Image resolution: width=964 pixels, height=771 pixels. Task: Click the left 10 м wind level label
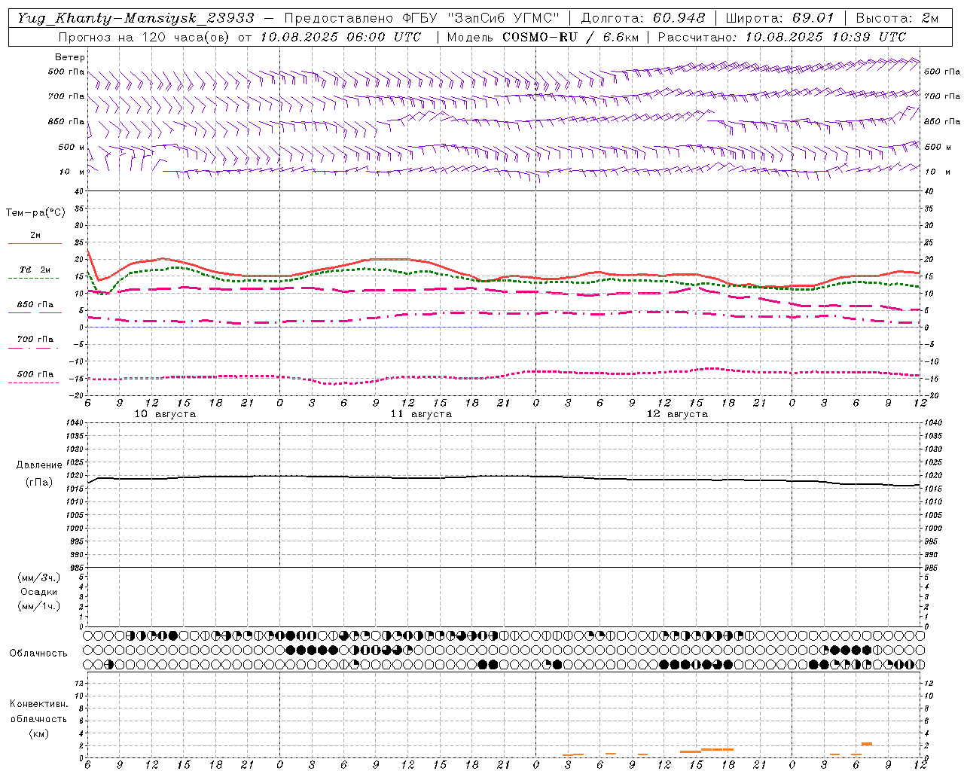[72, 172]
